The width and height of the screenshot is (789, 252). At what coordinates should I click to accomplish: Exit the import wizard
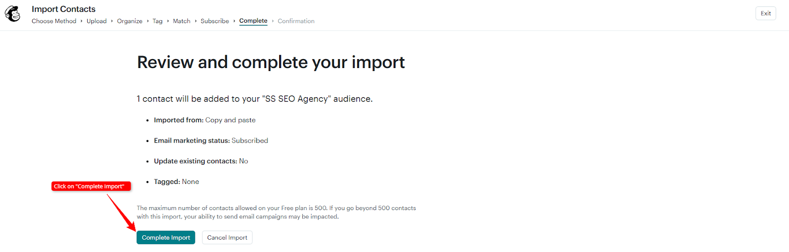pos(765,13)
